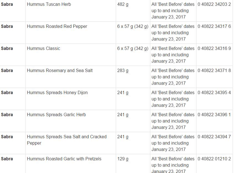Click the 129 g size value
234x173 pixels.
(123, 159)
